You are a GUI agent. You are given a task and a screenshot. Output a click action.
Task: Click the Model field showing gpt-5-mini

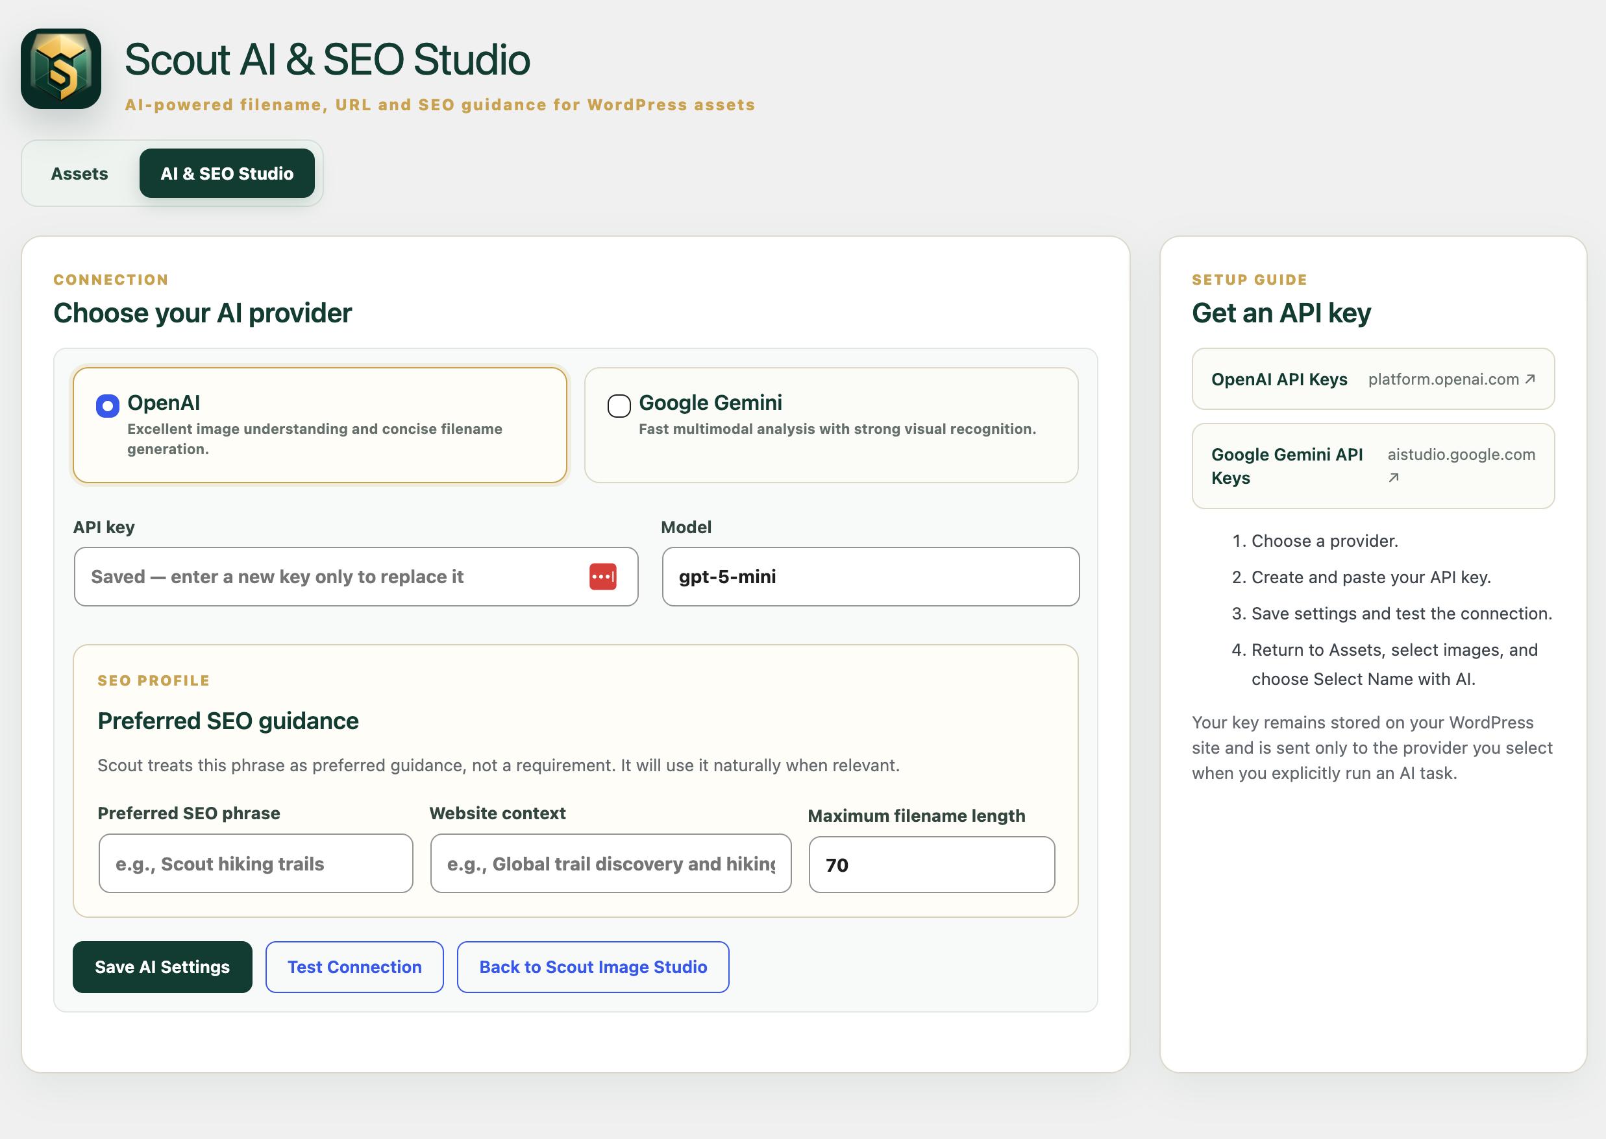871,577
